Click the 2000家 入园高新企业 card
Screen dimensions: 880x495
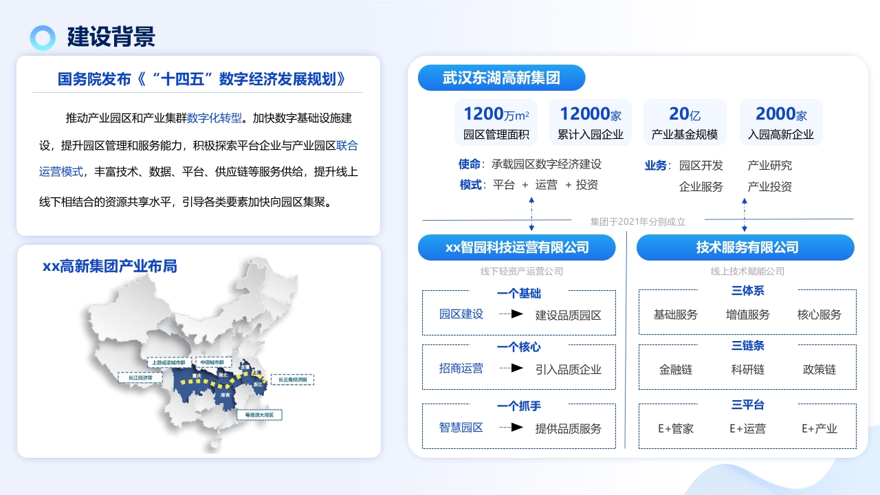(x=781, y=122)
